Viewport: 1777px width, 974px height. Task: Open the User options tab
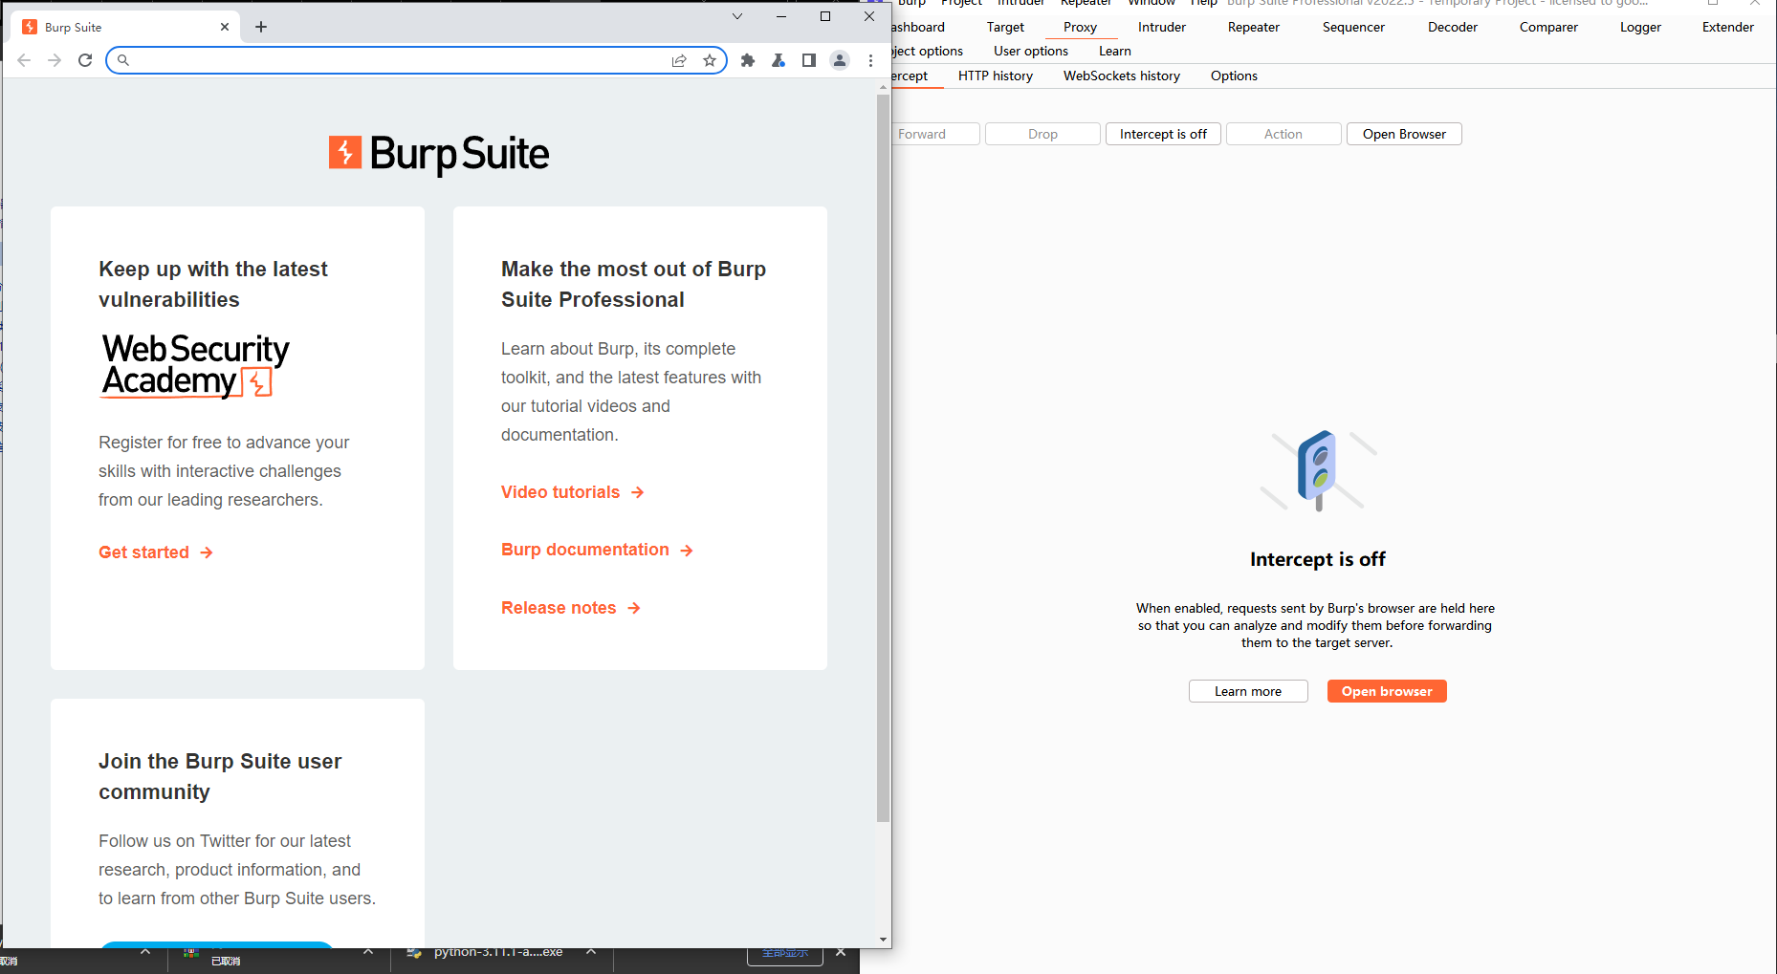pos(1031,52)
